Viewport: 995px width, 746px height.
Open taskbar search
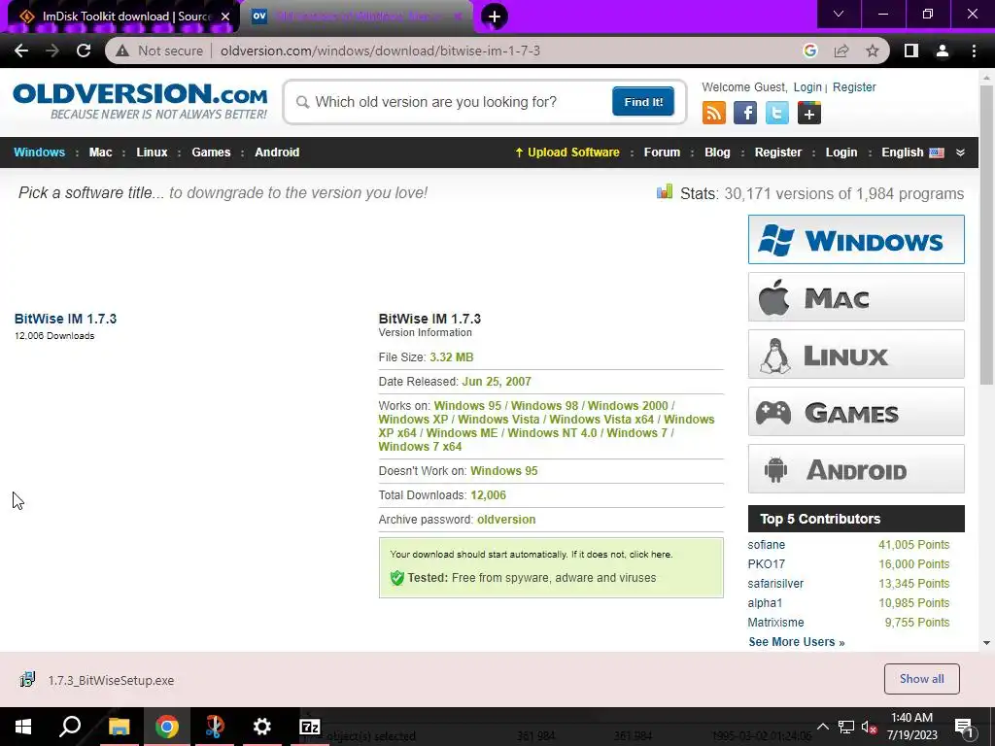70,727
